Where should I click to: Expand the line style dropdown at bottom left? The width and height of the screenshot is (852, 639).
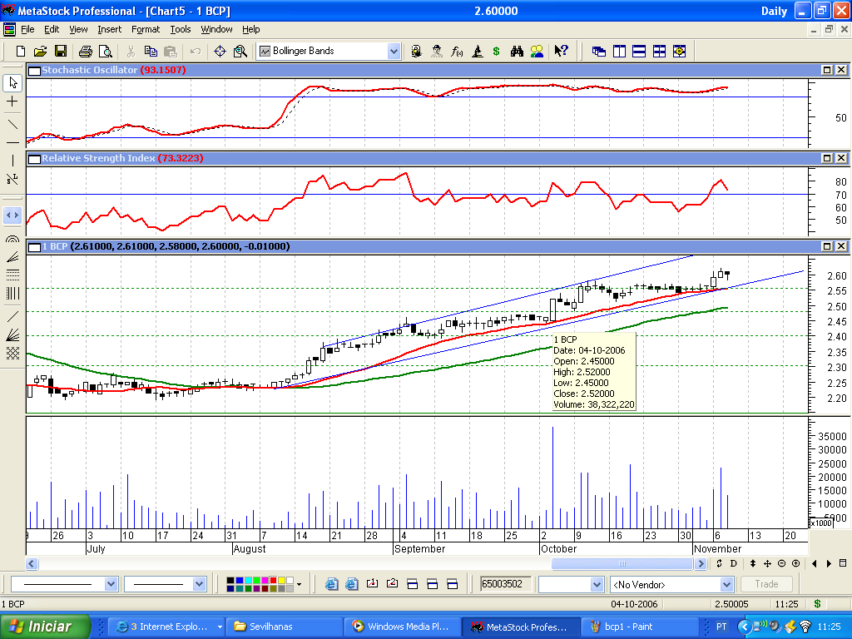[x=111, y=584]
